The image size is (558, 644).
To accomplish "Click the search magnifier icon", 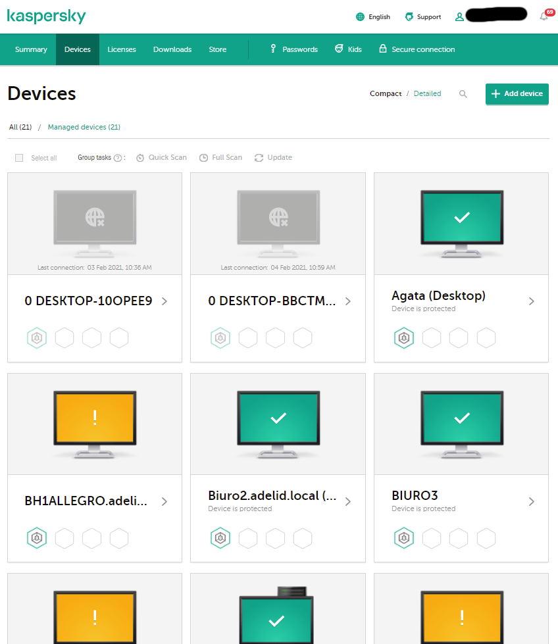I will [x=463, y=94].
